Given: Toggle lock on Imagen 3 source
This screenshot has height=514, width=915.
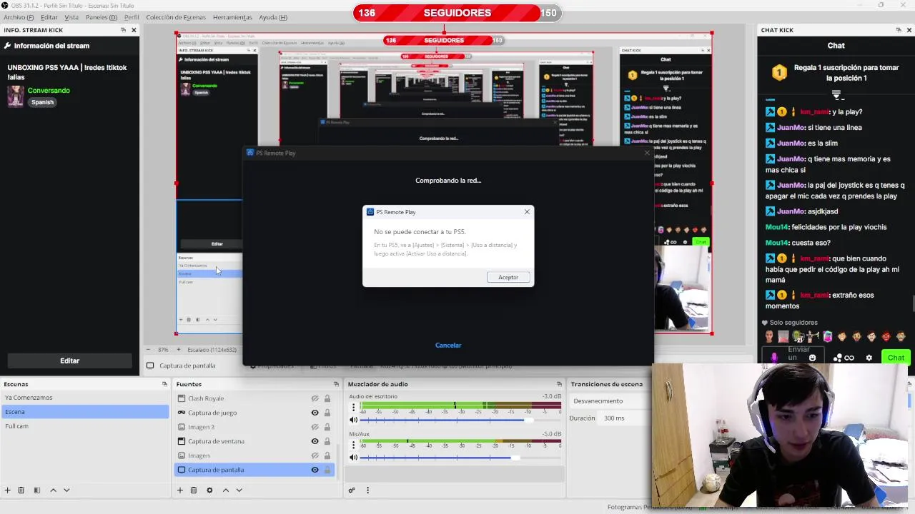Looking at the screenshot, I should coord(327,427).
